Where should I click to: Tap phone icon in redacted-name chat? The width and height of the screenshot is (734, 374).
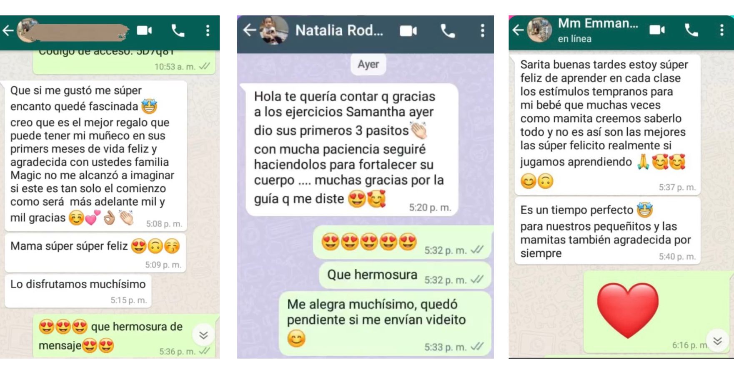pos(178,30)
